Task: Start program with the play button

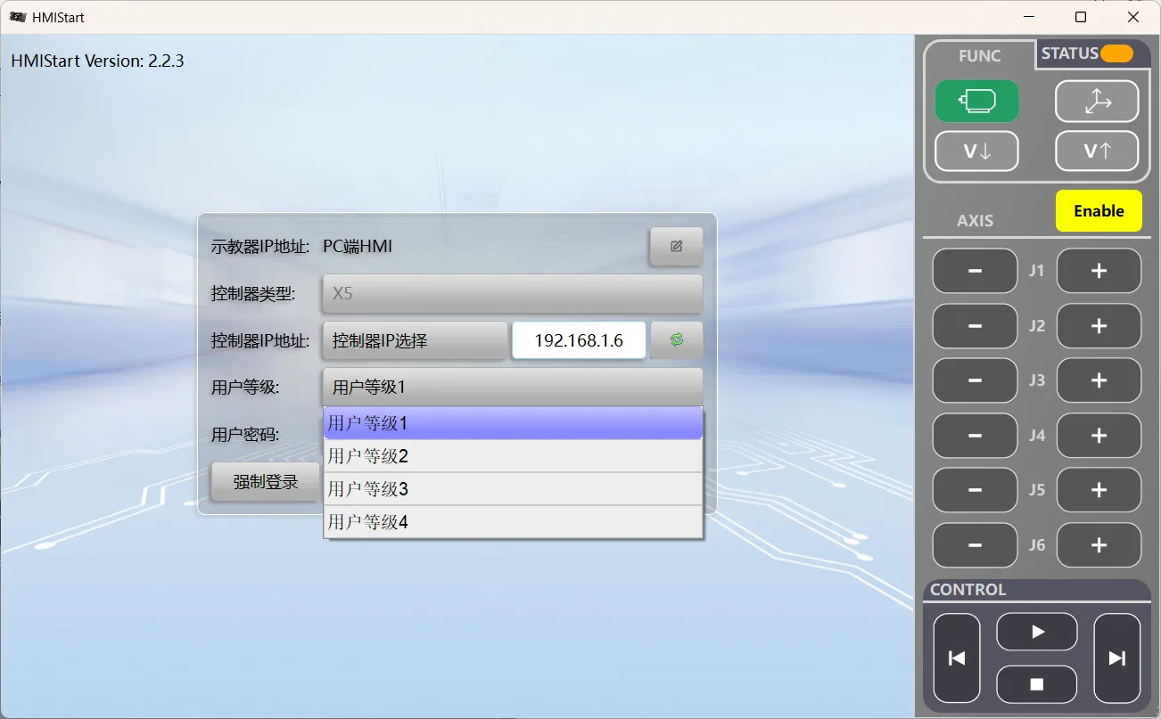Action: [1037, 632]
